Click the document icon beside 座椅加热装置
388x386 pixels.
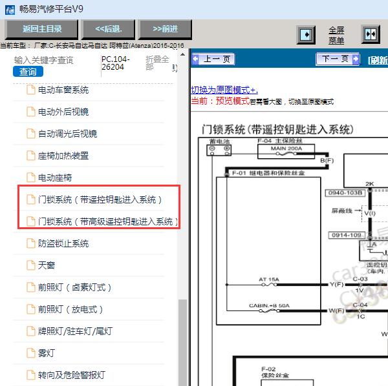point(31,156)
